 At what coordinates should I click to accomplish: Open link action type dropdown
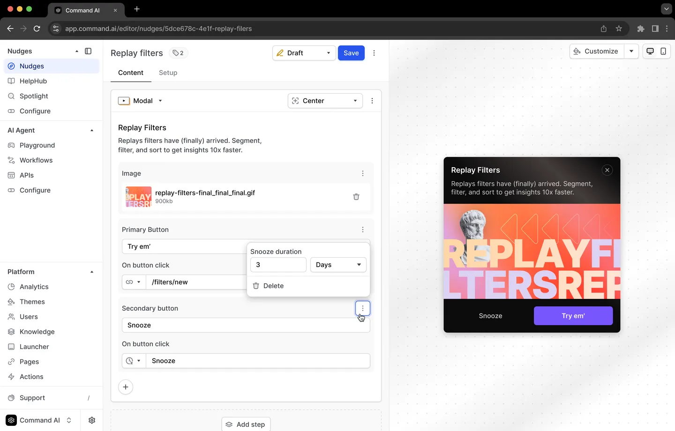click(134, 282)
